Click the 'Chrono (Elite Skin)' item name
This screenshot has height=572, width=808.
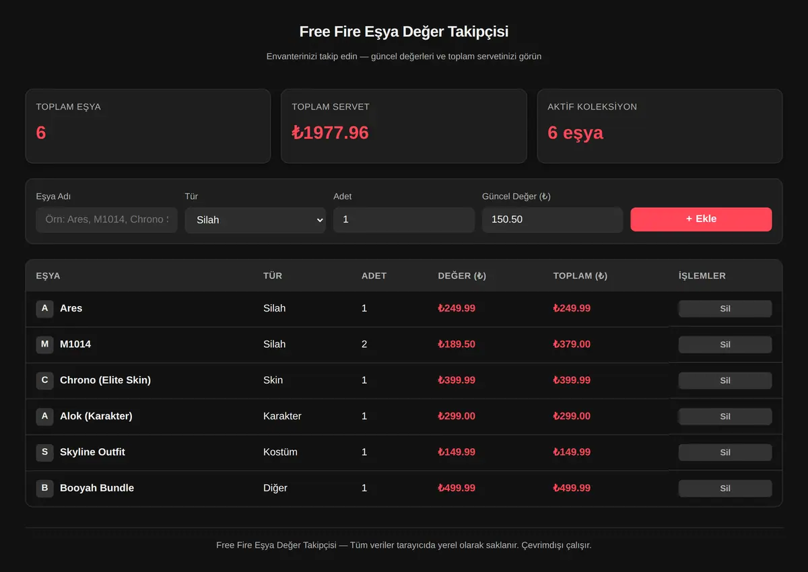click(105, 380)
